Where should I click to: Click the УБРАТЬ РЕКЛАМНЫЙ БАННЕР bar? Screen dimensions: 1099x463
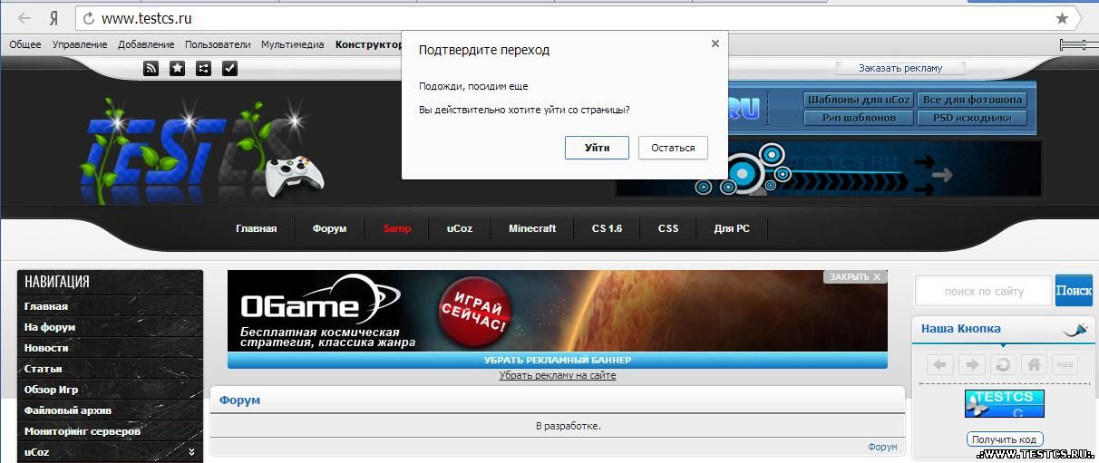click(558, 361)
